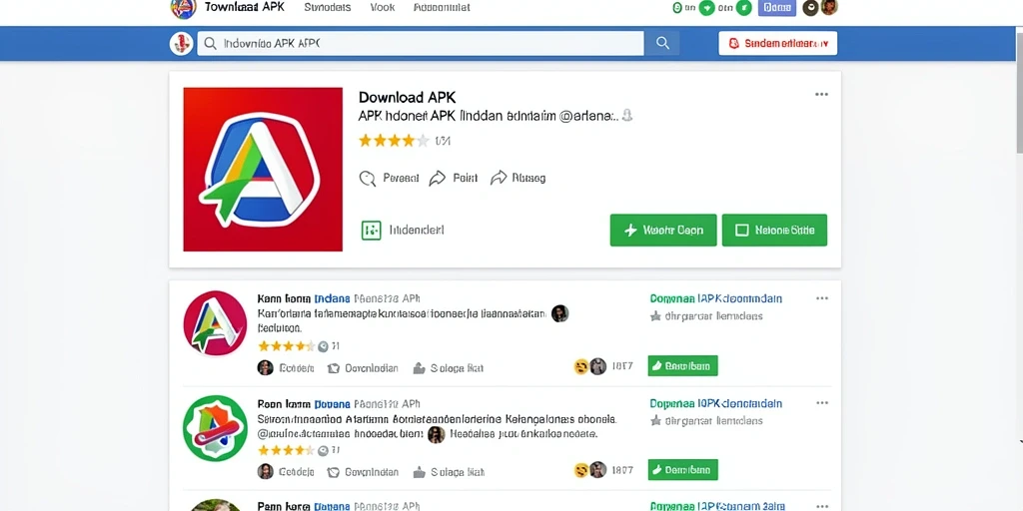The height and width of the screenshot is (511, 1023).
Task: Click green 'Dembam' button in 'Raan lanm' row
Action: tap(683, 469)
